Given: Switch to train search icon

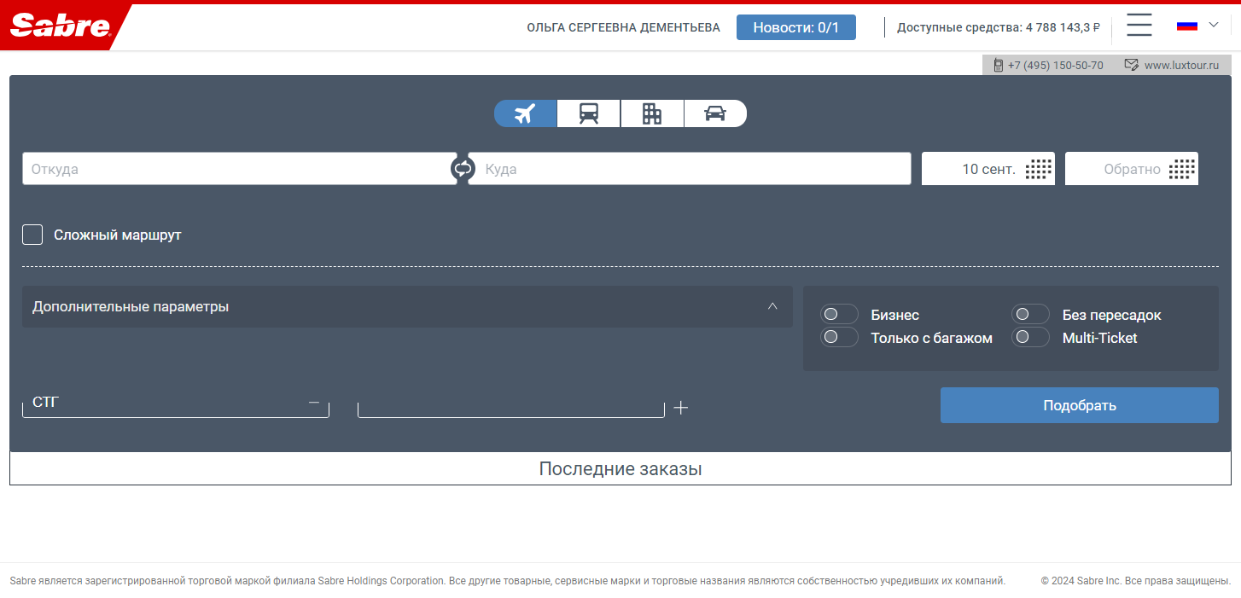Looking at the screenshot, I should point(588,113).
